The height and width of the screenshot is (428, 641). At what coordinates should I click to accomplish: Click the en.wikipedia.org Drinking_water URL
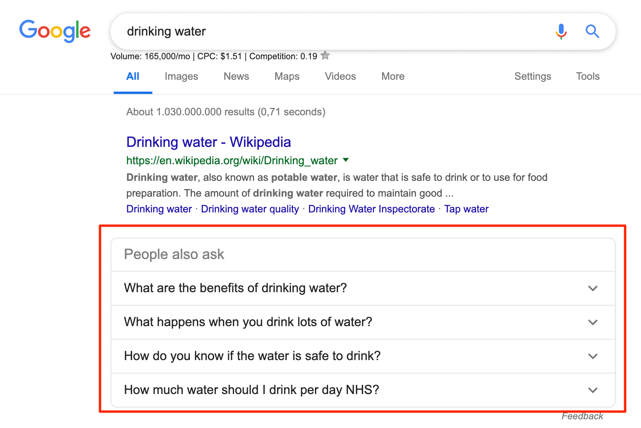232,161
